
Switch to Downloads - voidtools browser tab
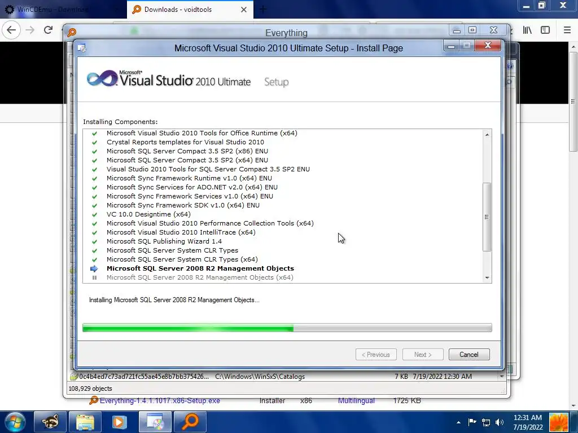point(190,10)
